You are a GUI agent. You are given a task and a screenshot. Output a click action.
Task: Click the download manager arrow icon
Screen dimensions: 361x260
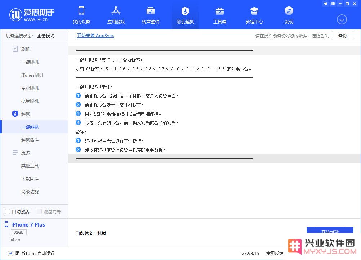click(x=342, y=19)
